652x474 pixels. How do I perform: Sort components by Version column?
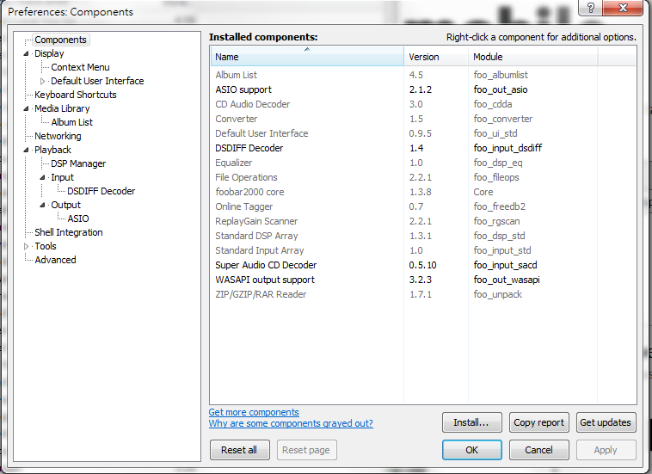(436, 57)
